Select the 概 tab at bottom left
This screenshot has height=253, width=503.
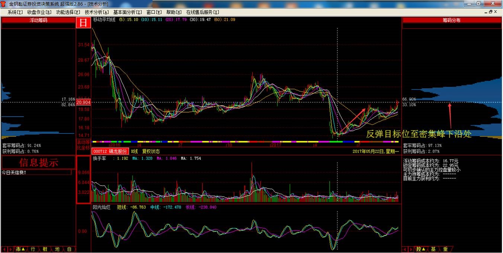pos(45,249)
